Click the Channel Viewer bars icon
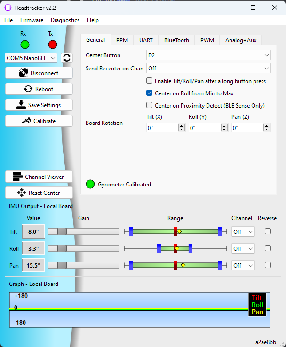This screenshot has height=347, width=286. pyautogui.click(x=18, y=177)
